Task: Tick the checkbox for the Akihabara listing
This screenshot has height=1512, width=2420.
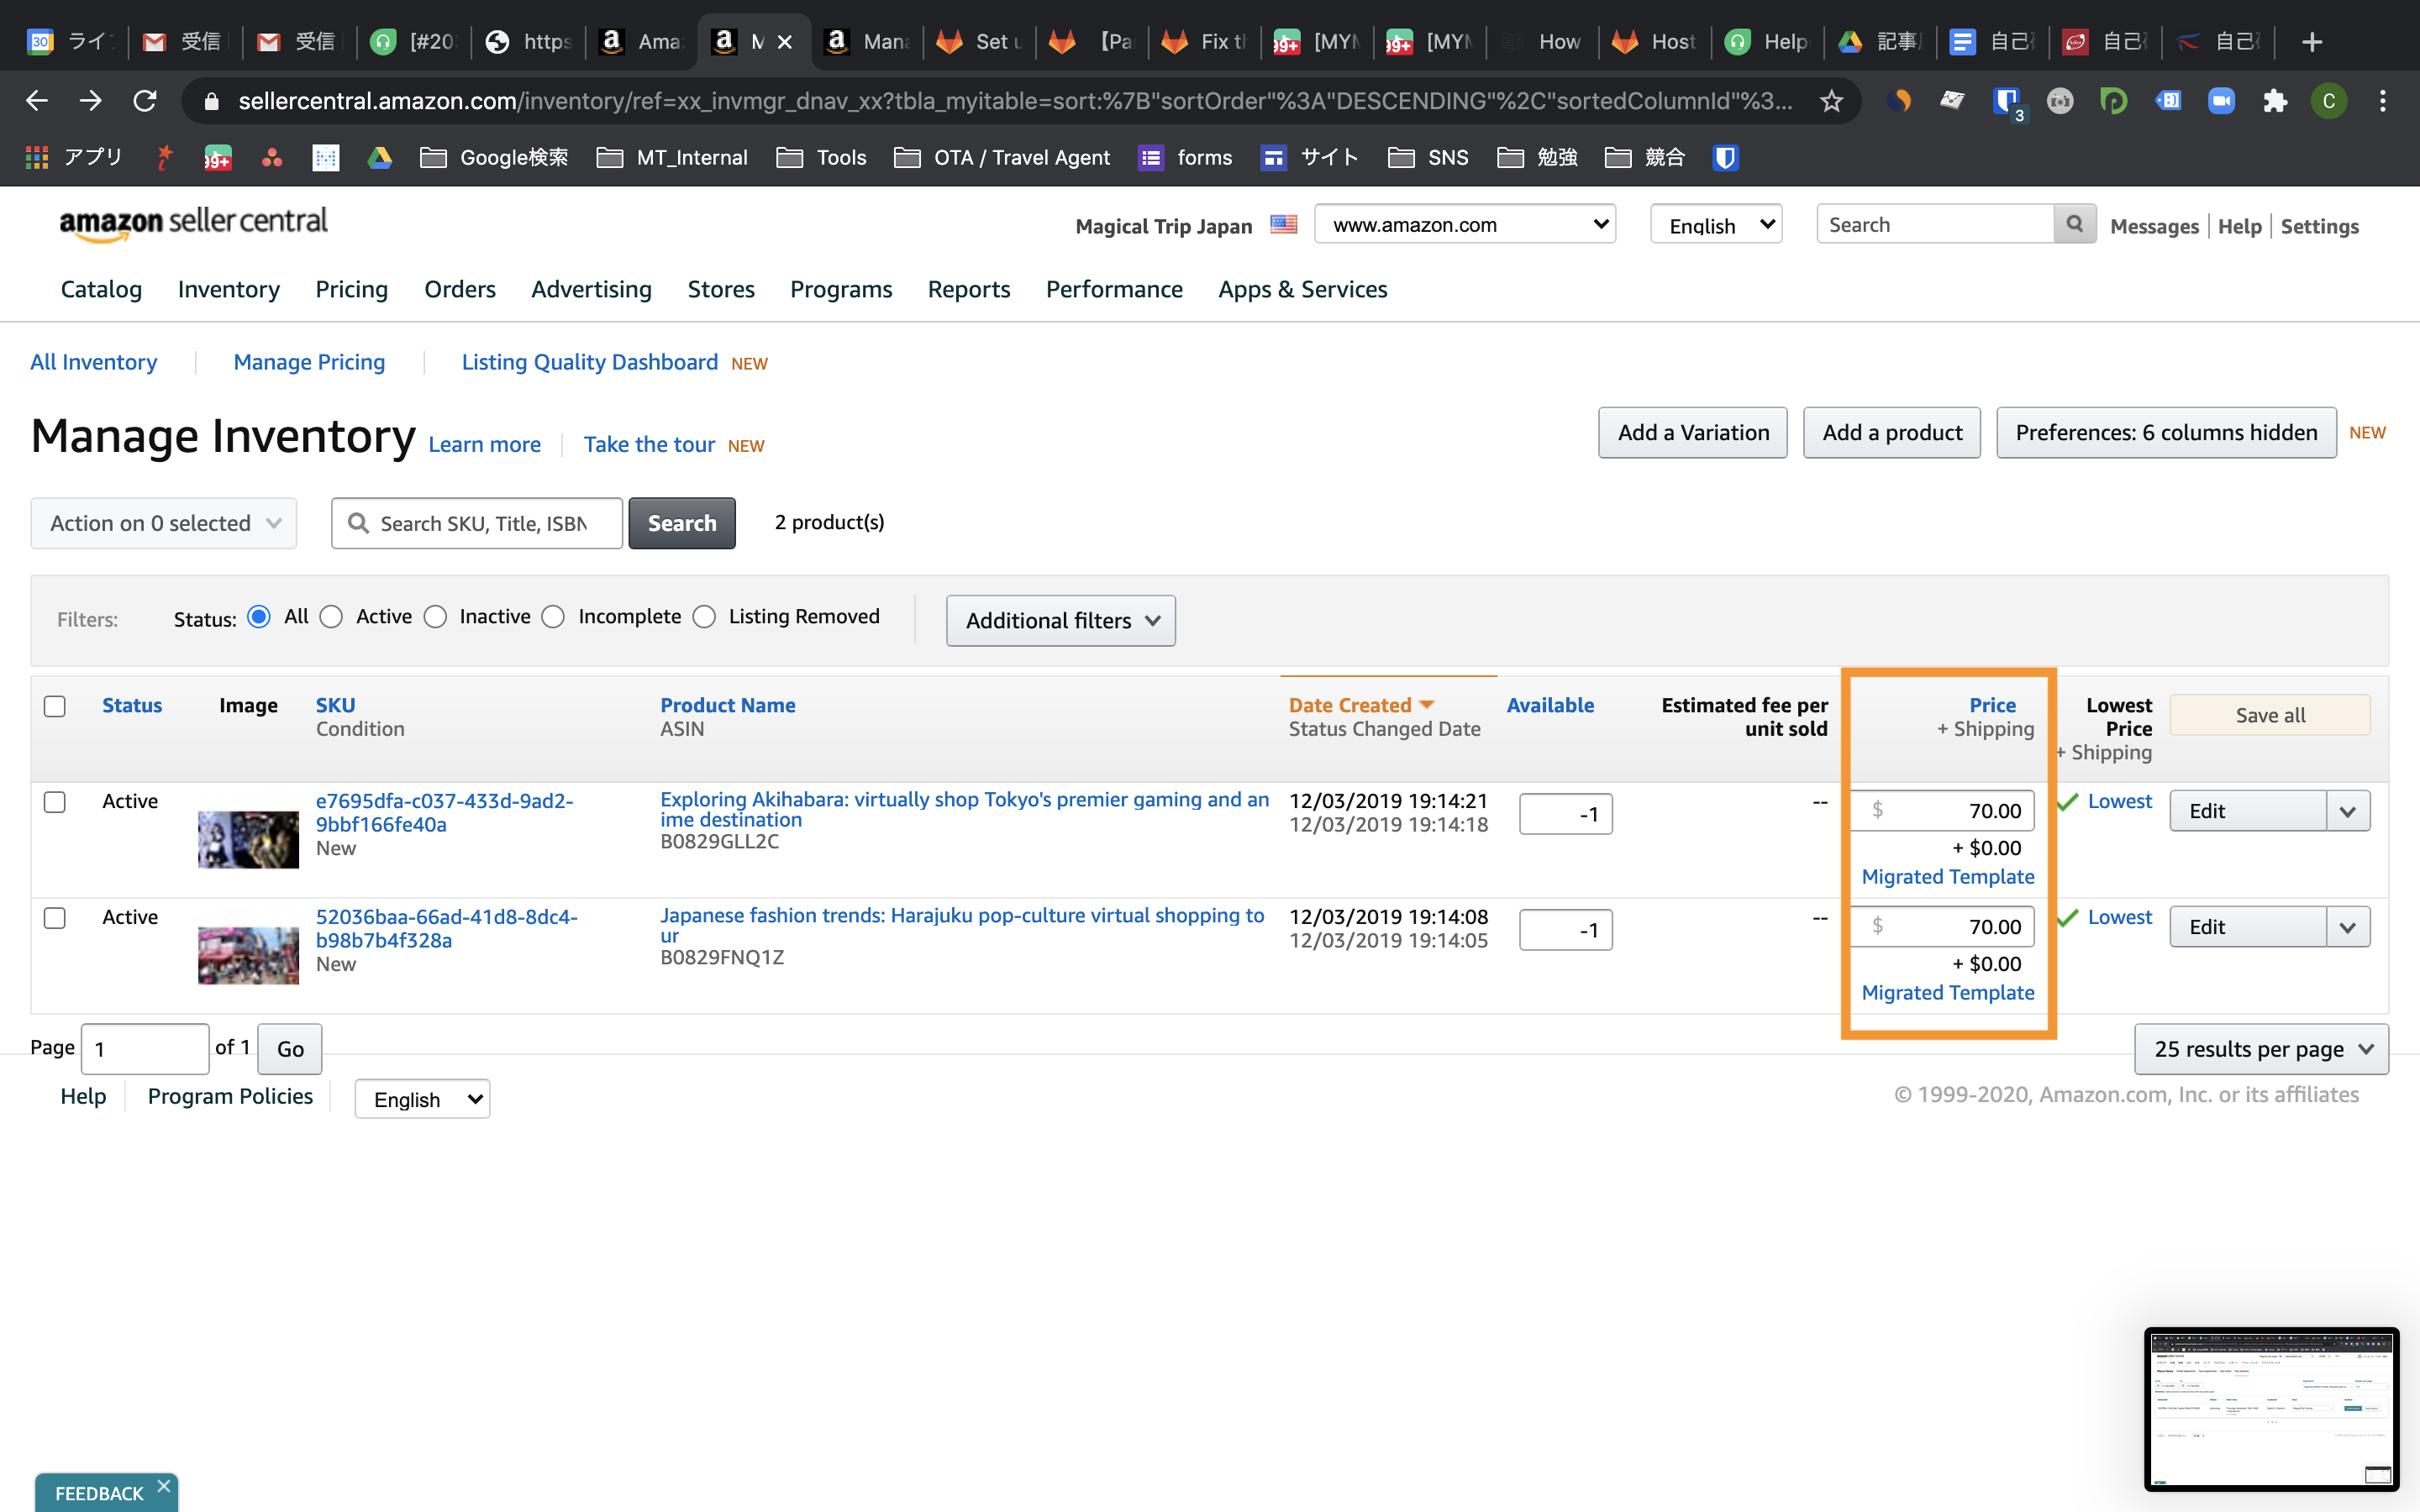Action: coord(55,802)
